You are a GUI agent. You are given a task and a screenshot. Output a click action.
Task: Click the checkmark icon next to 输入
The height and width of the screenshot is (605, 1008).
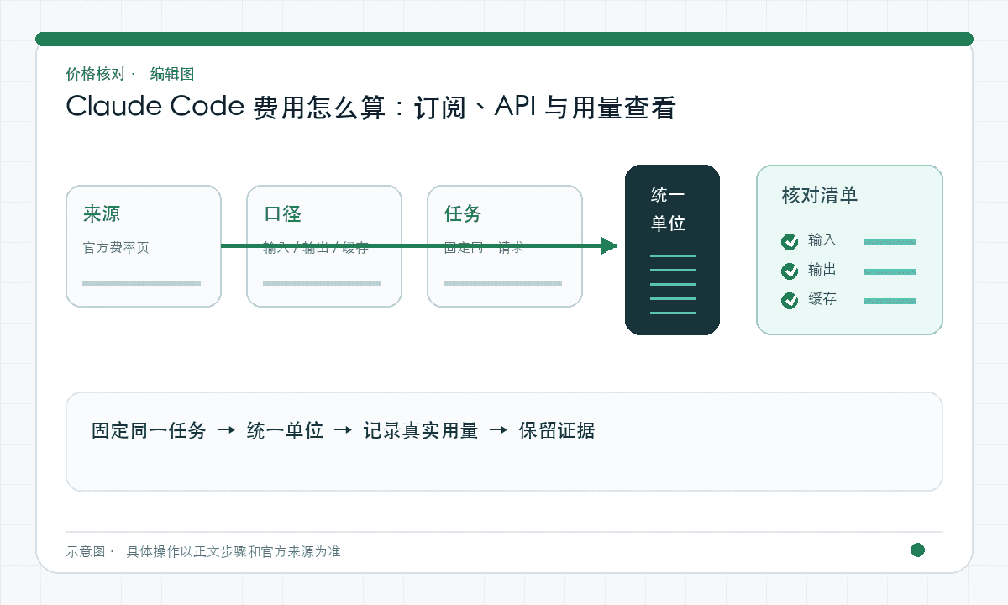coord(790,242)
